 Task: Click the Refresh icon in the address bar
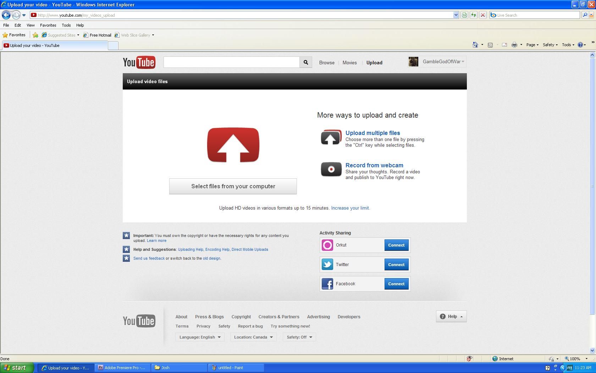click(473, 15)
